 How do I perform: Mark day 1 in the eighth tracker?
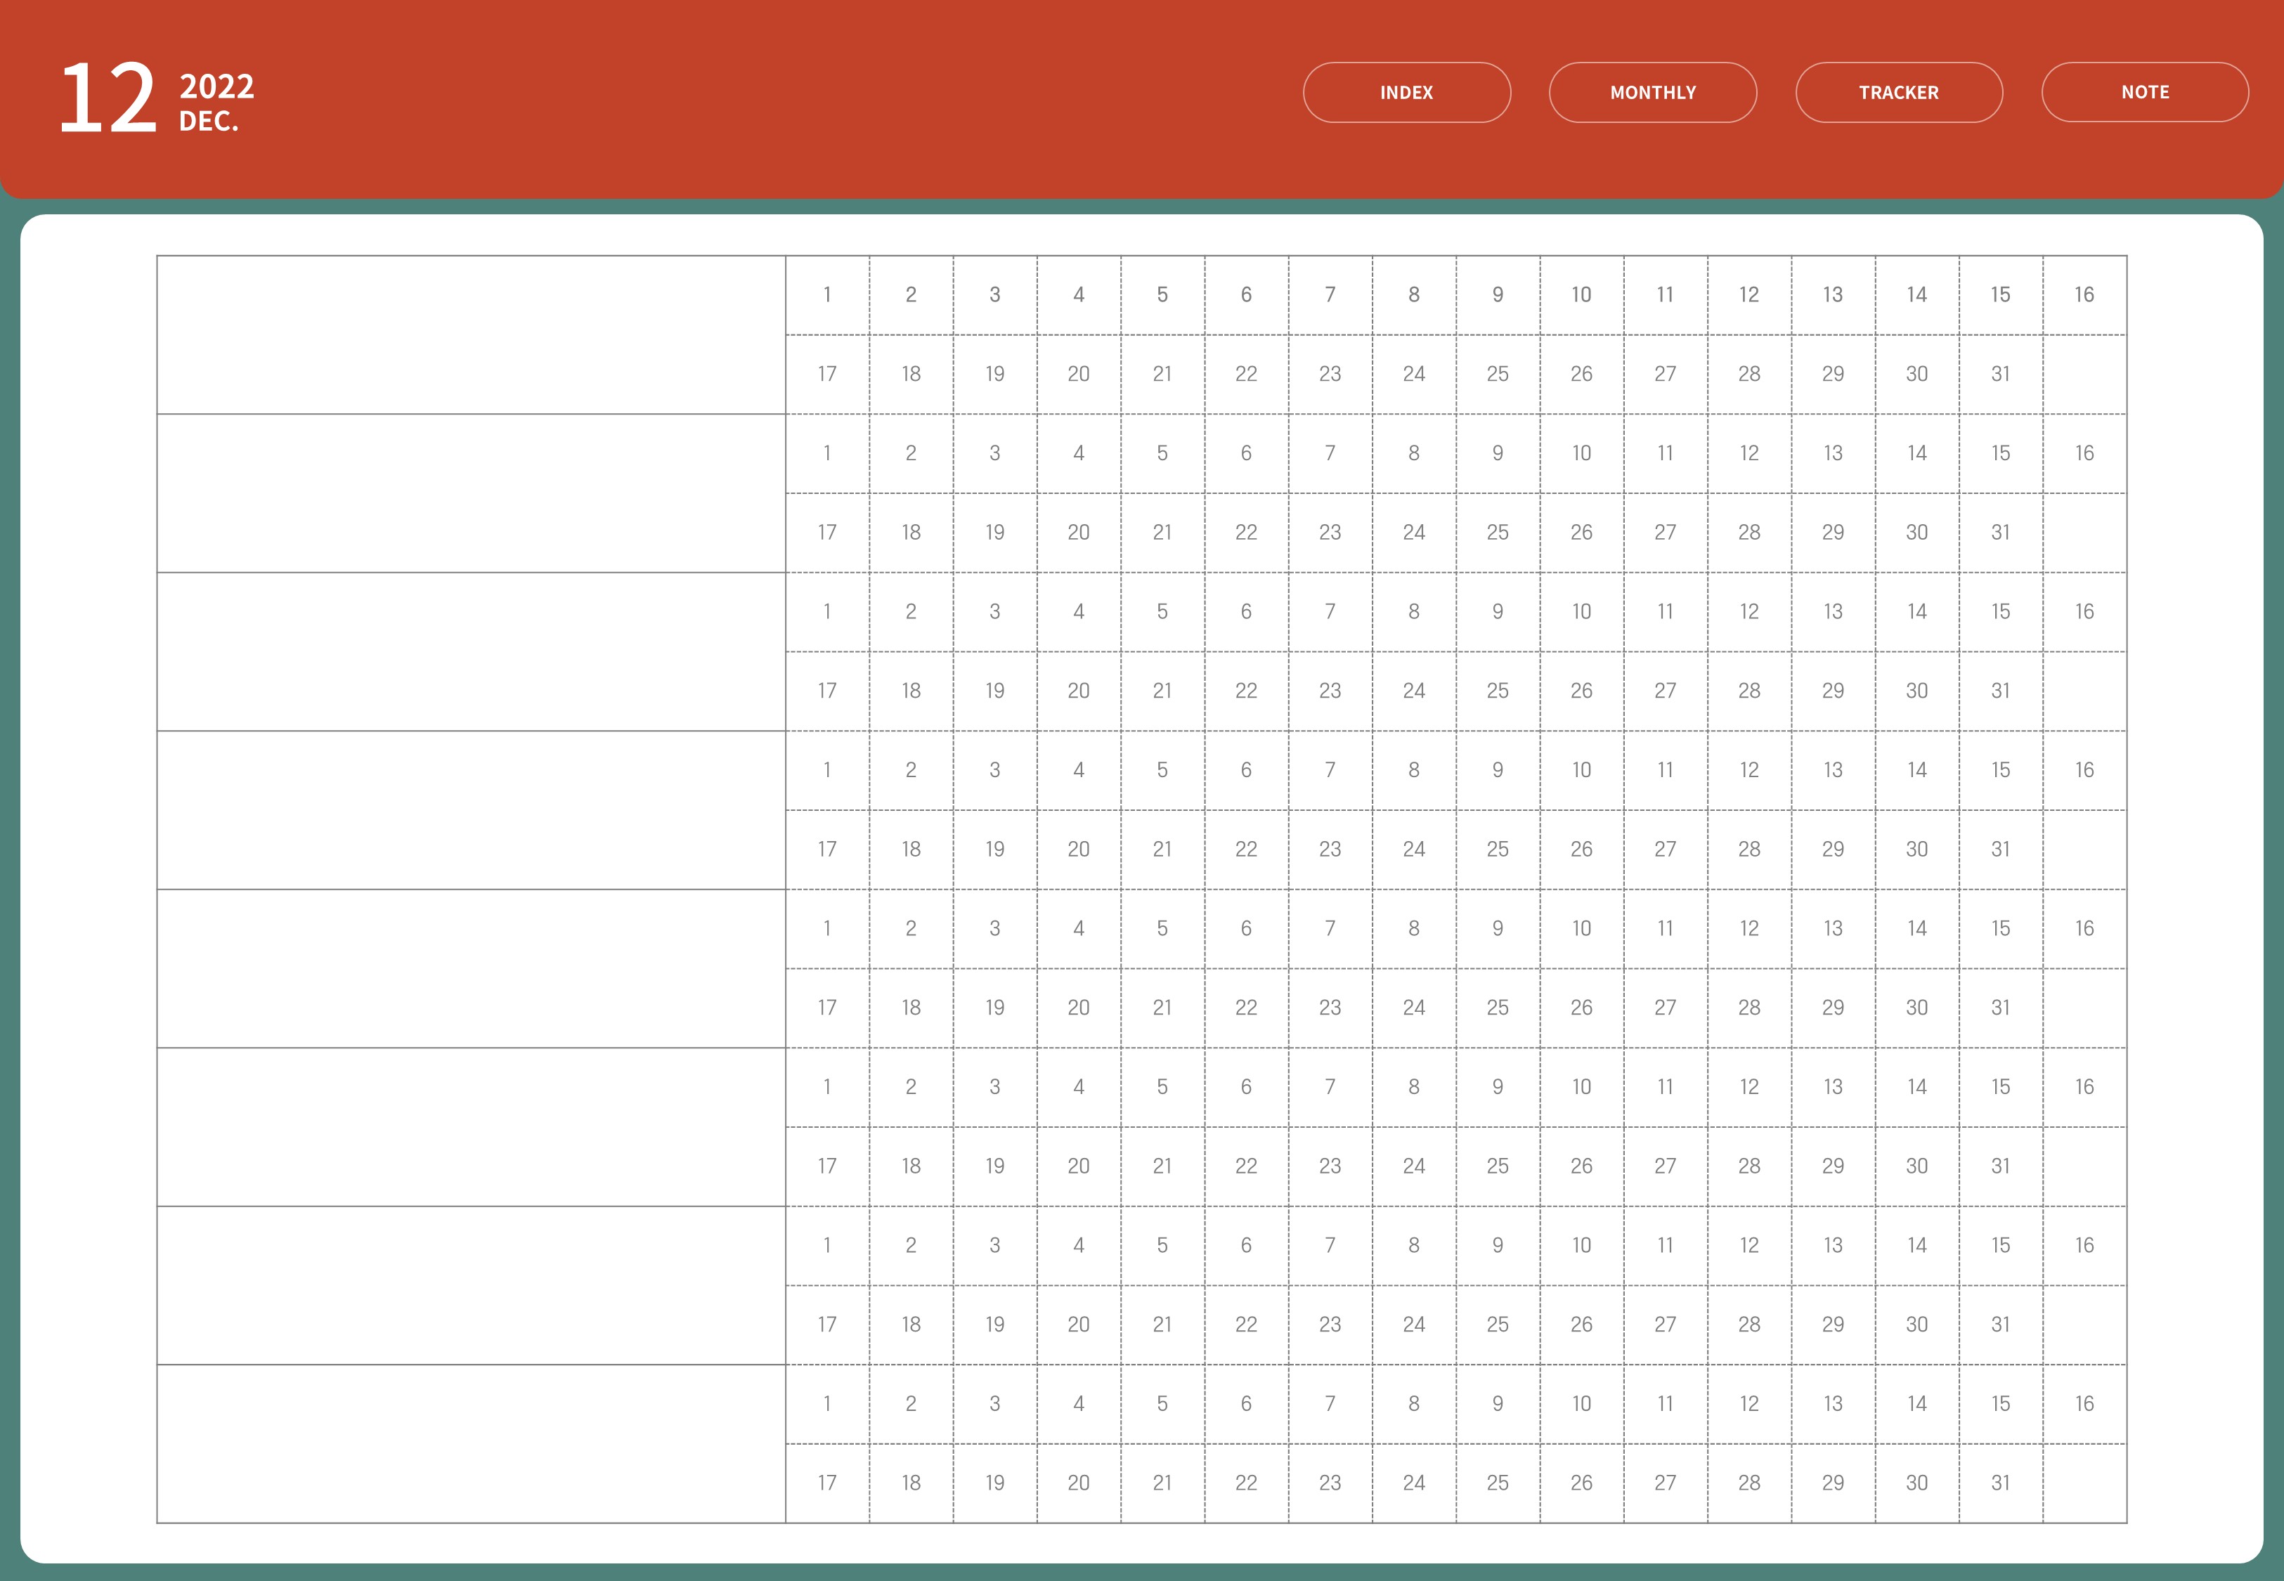pyautogui.click(x=828, y=1405)
